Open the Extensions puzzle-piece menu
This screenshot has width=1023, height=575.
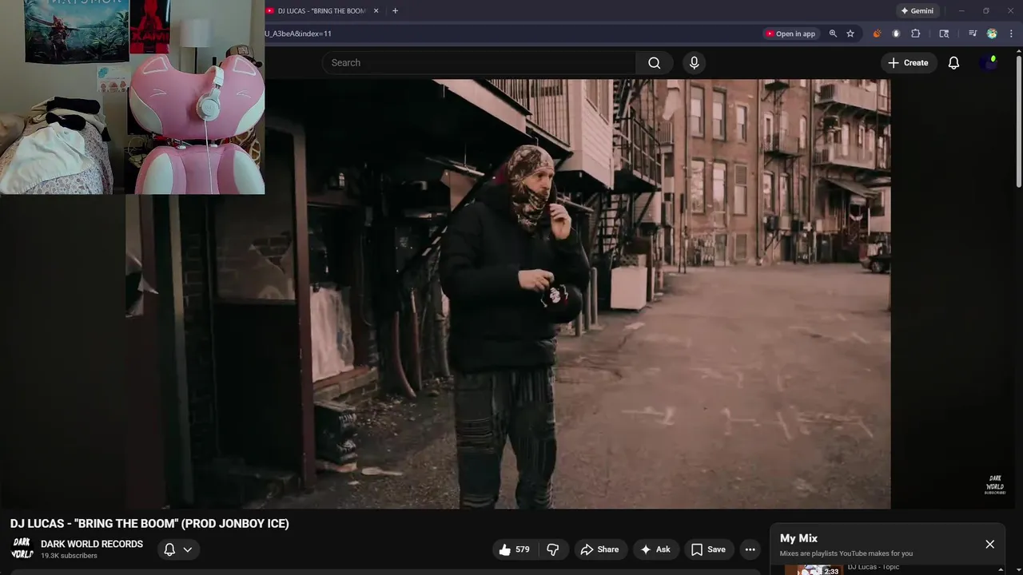click(x=916, y=34)
